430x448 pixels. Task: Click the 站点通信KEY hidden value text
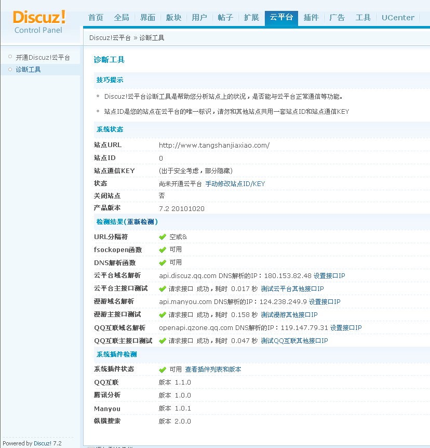(196, 171)
